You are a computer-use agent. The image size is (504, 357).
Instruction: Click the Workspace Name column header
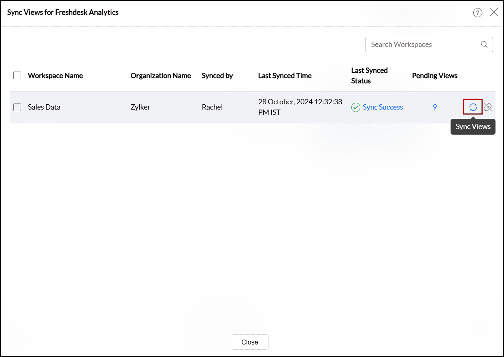point(55,76)
